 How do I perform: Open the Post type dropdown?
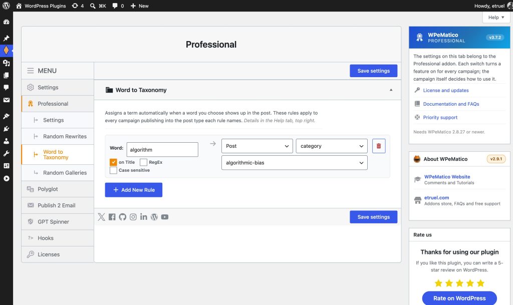pos(257,146)
